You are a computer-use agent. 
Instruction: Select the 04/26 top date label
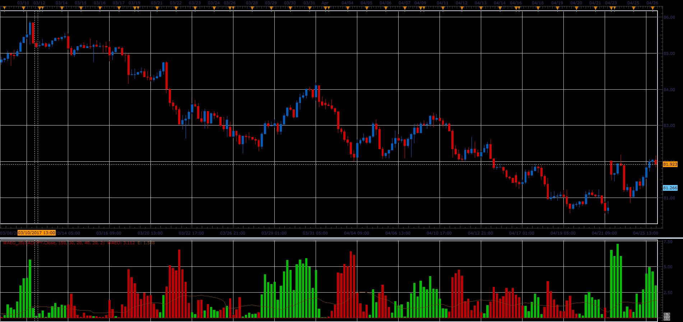652,3
